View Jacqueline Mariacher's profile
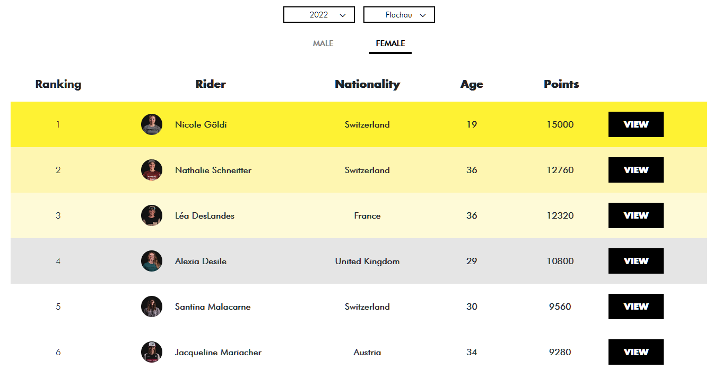 (x=636, y=352)
